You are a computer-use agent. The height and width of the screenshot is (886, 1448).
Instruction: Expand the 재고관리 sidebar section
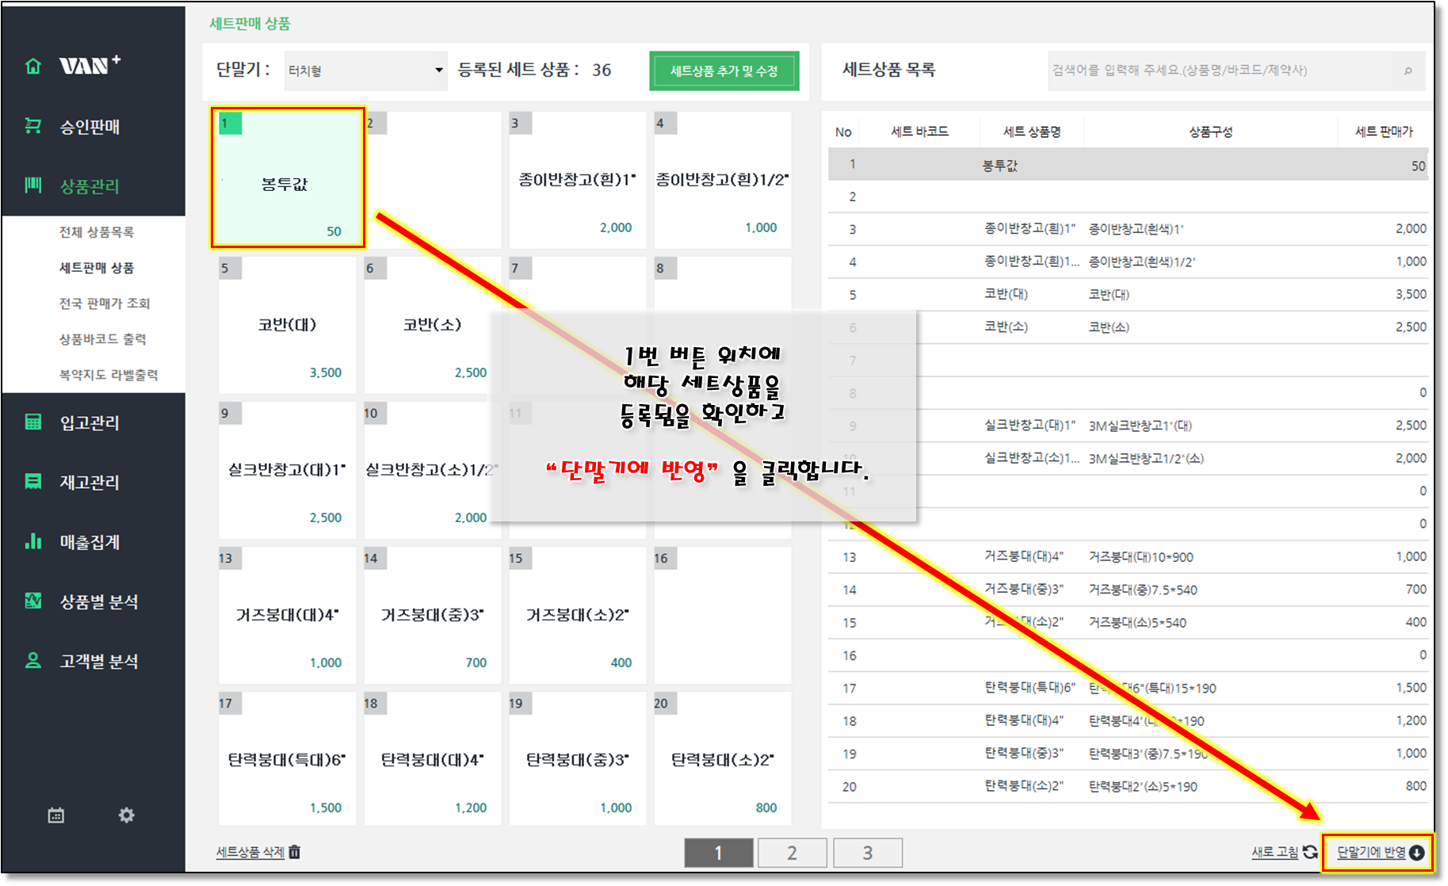click(90, 482)
